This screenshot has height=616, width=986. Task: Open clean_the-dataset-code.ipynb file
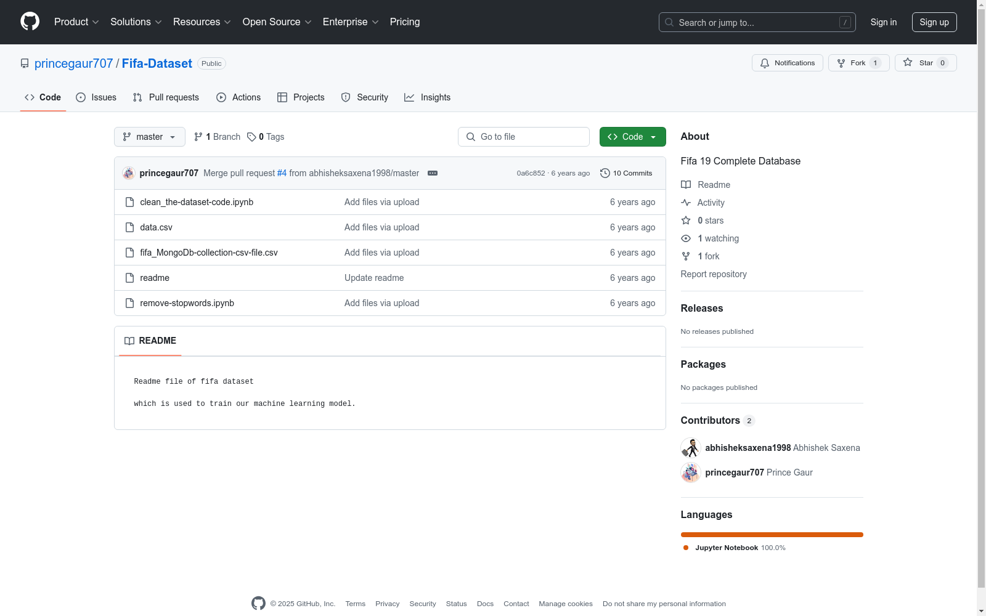point(197,202)
